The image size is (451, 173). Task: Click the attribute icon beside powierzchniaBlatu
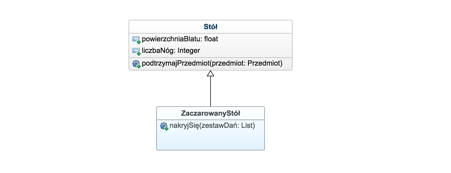pos(136,40)
